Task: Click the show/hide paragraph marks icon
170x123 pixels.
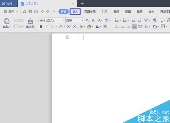Action: (x=161, y=20)
